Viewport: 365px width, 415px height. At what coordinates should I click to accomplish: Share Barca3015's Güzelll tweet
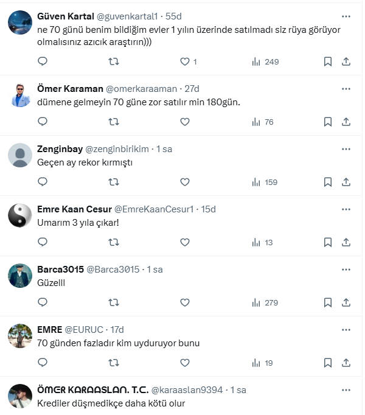pyautogui.click(x=346, y=302)
